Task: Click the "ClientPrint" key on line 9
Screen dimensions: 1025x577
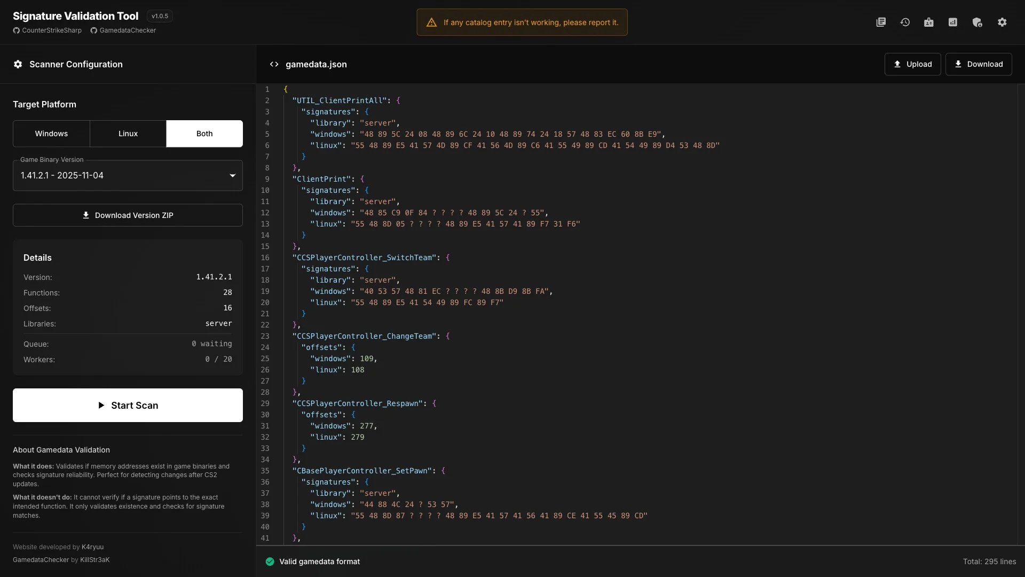Action: (322, 179)
